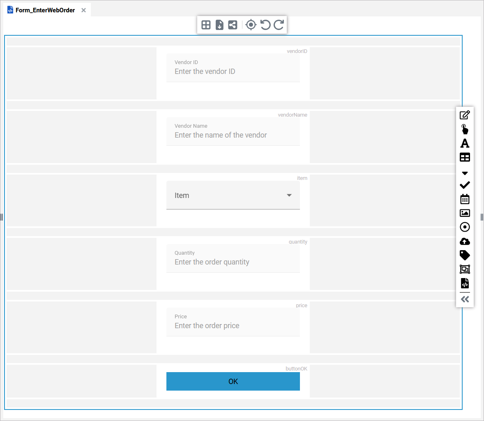This screenshot has width=484, height=421.
Task: Click the file download icon in top toolbar
Action: (219, 25)
